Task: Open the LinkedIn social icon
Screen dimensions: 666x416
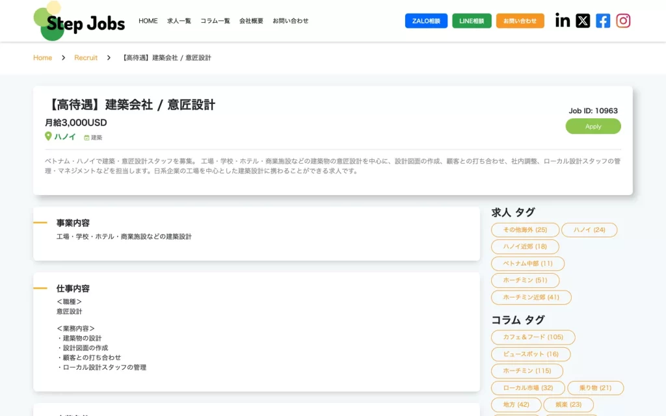Action: click(x=563, y=20)
